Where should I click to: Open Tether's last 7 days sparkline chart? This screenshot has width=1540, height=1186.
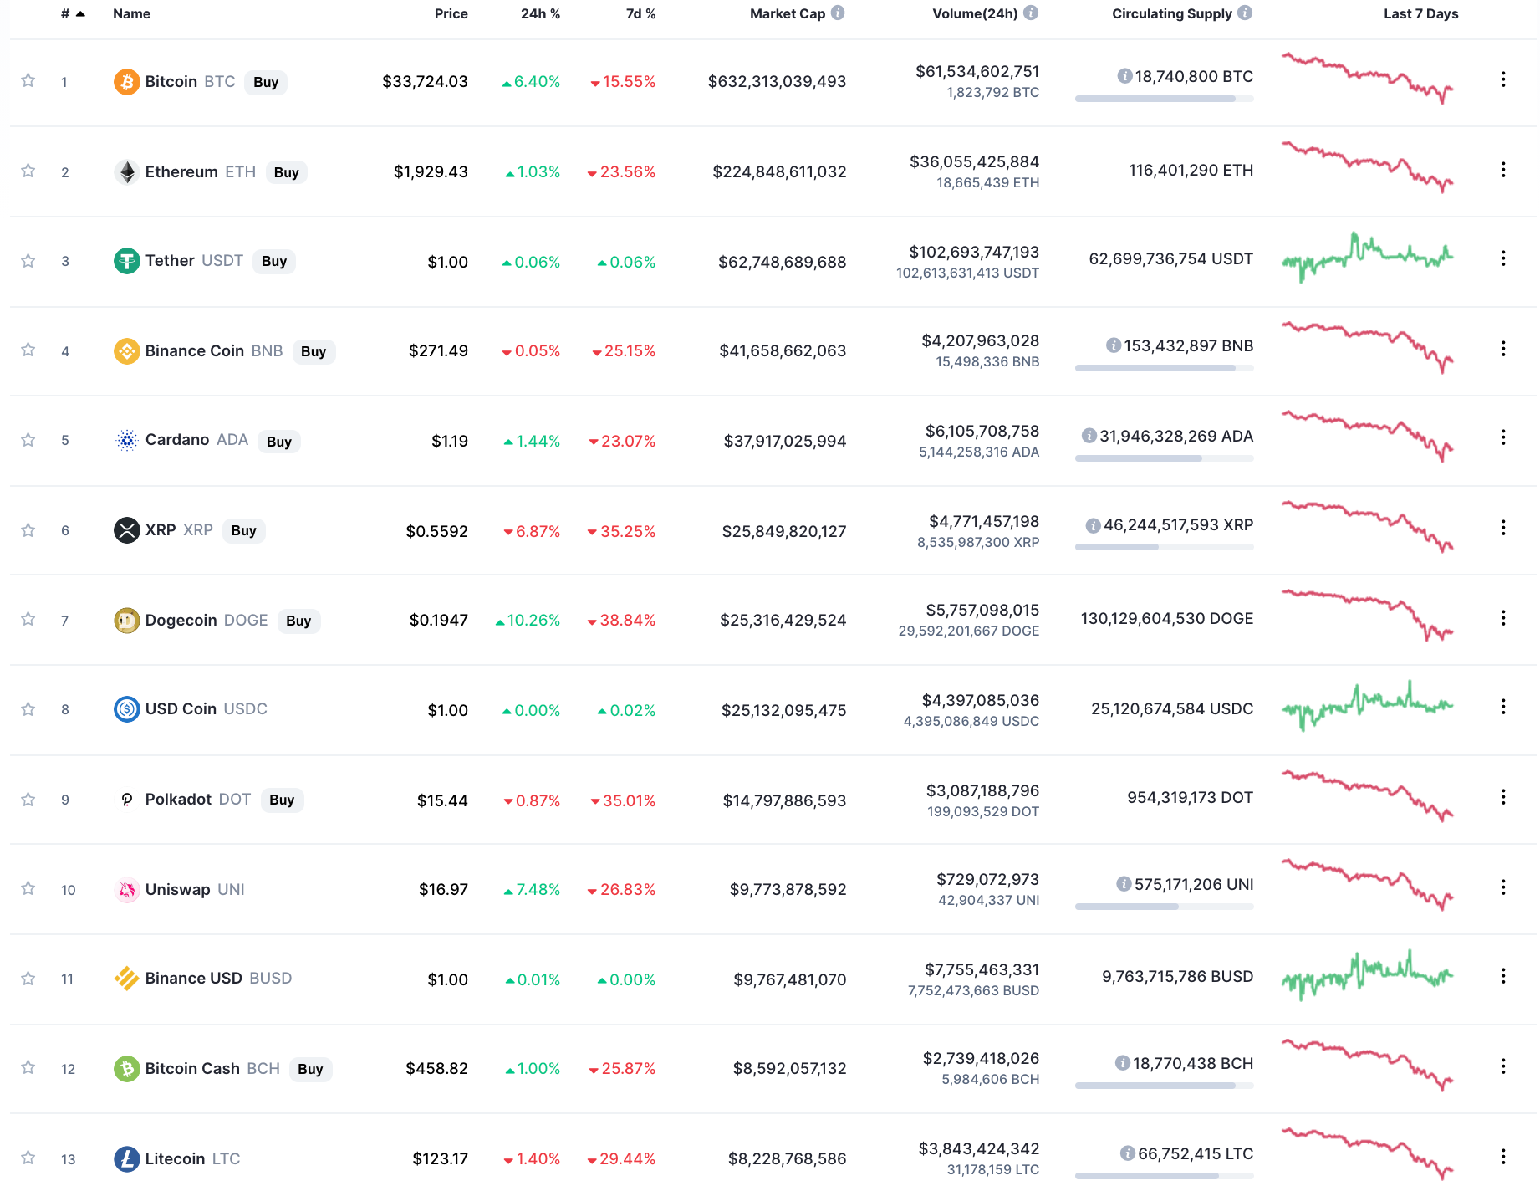(x=1368, y=258)
